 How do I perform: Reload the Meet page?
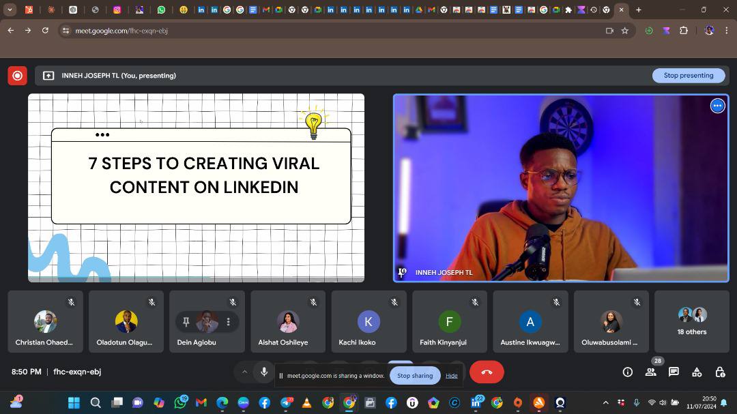(45, 31)
